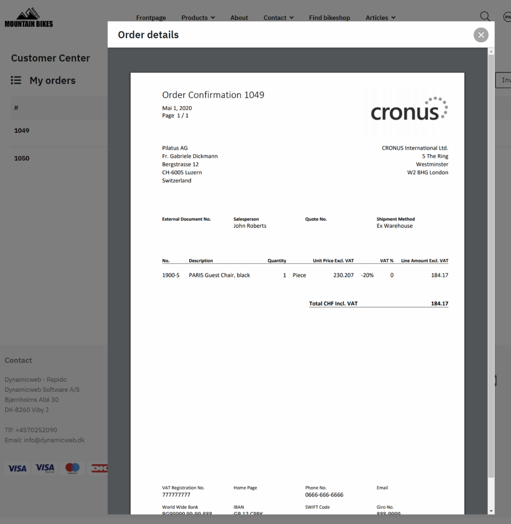Click the Rapido Mountain Bikes logo

[x=29, y=18]
